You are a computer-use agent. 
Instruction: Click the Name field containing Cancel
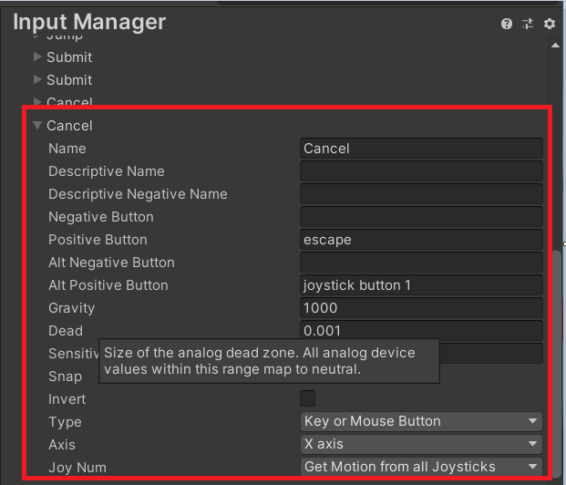(x=421, y=148)
